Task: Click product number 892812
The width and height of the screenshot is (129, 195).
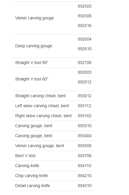Action: (x=84, y=82)
